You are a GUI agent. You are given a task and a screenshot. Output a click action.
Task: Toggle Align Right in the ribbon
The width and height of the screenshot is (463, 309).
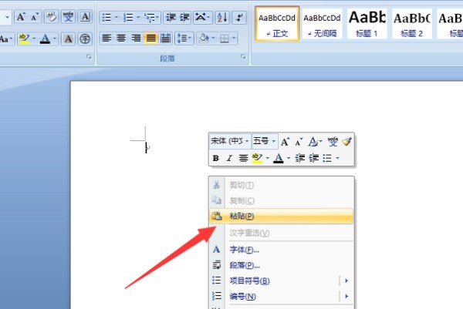(x=136, y=39)
